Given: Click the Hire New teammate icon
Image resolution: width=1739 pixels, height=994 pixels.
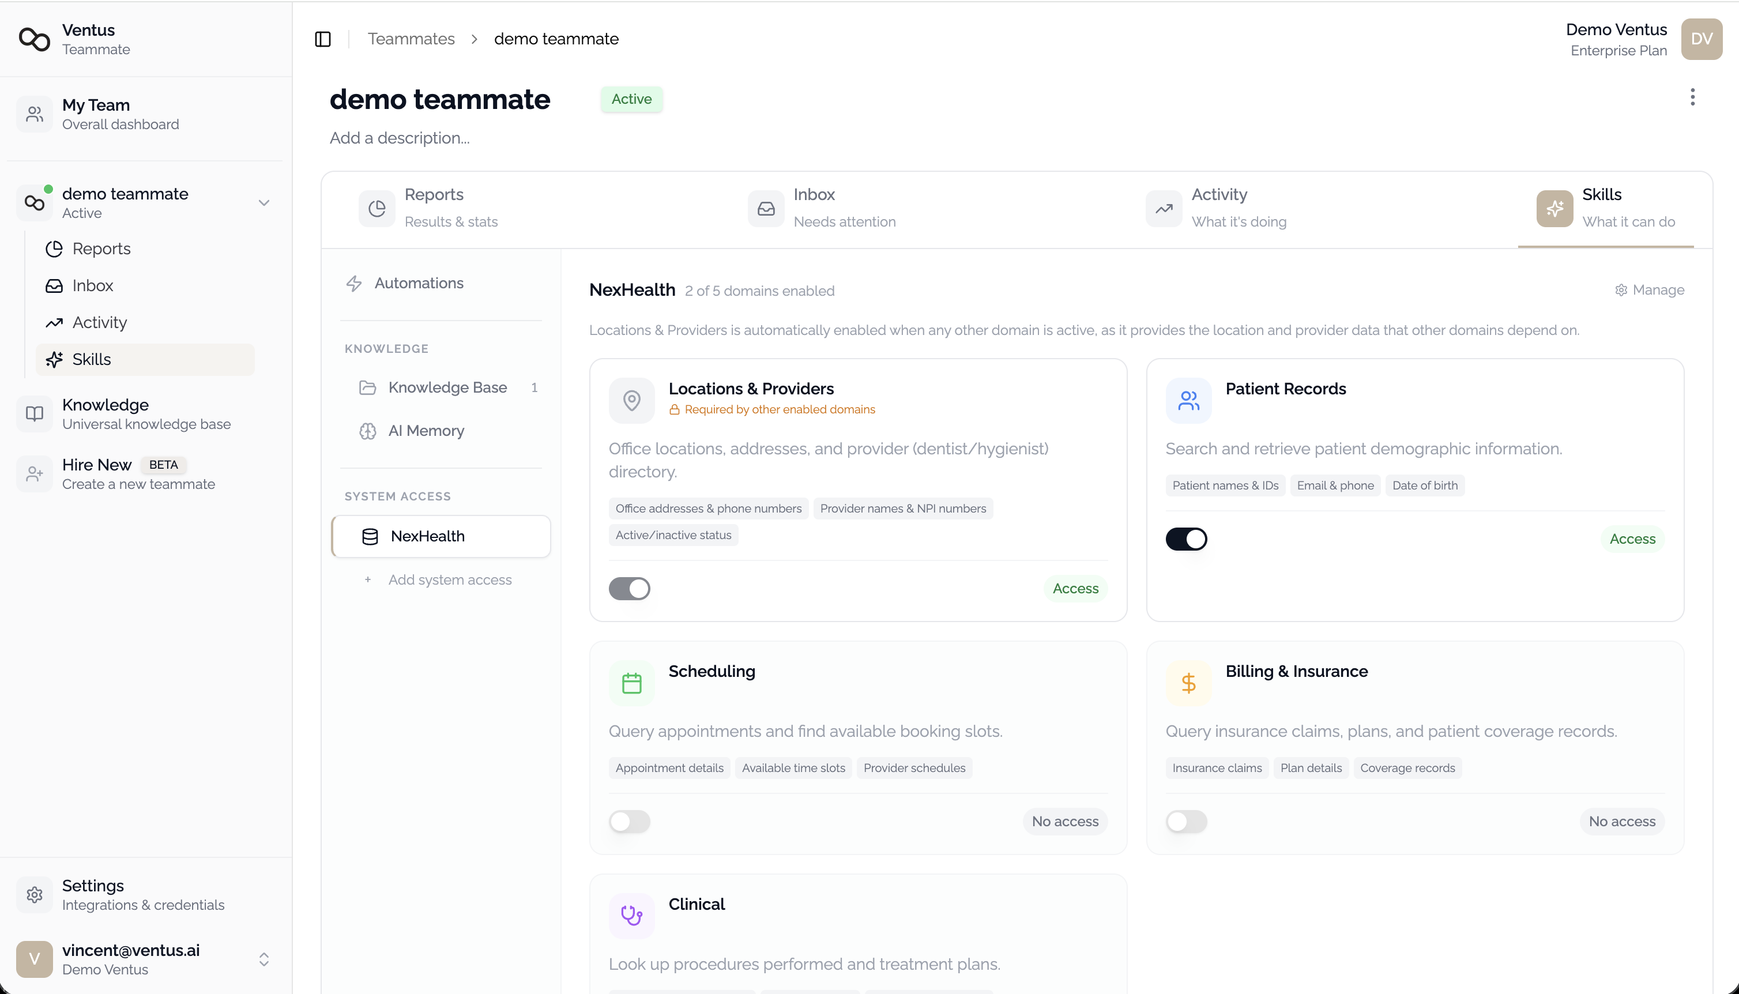Looking at the screenshot, I should tap(34, 473).
